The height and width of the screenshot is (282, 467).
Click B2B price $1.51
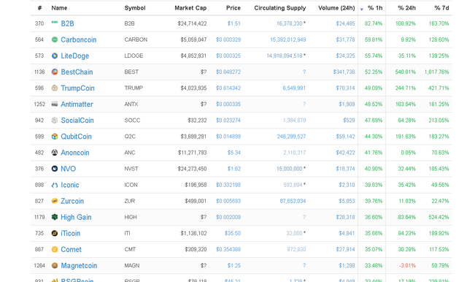[233, 23]
